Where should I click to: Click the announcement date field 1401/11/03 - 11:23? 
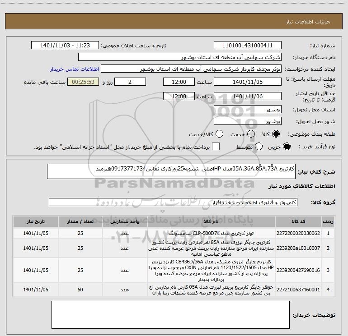click(65, 46)
